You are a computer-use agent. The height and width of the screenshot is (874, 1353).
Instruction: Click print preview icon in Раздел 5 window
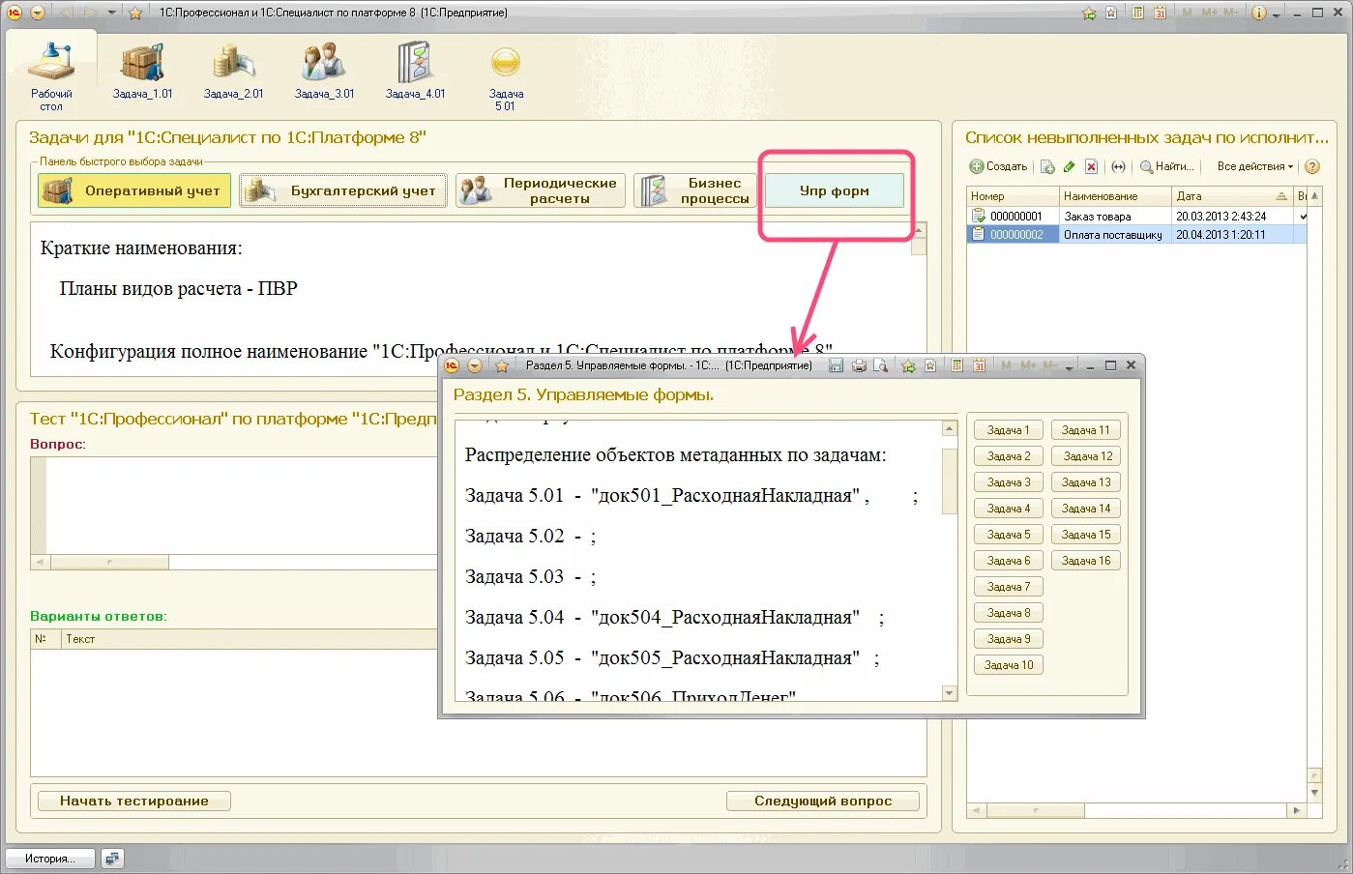click(880, 365)
